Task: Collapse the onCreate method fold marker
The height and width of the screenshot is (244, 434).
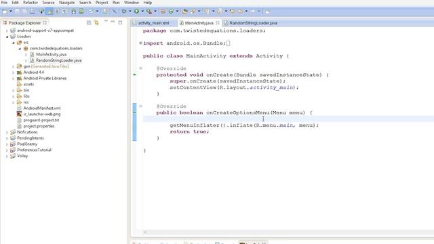Action: point(140,68)
